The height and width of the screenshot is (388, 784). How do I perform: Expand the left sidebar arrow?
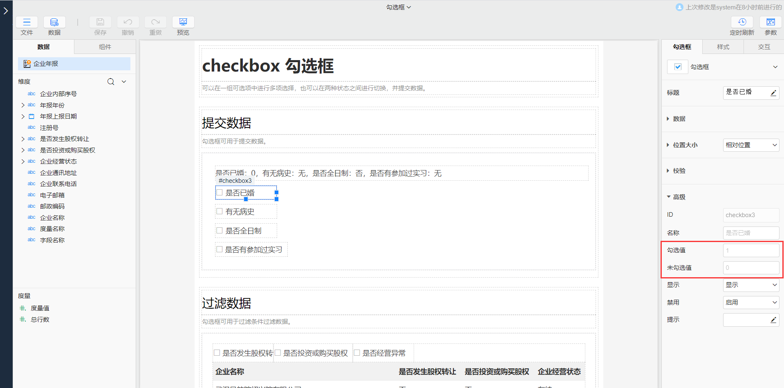click(6, 11)
